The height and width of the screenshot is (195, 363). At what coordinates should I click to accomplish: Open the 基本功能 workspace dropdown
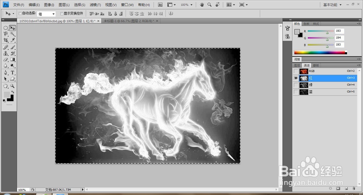click(x=332, y=5)
